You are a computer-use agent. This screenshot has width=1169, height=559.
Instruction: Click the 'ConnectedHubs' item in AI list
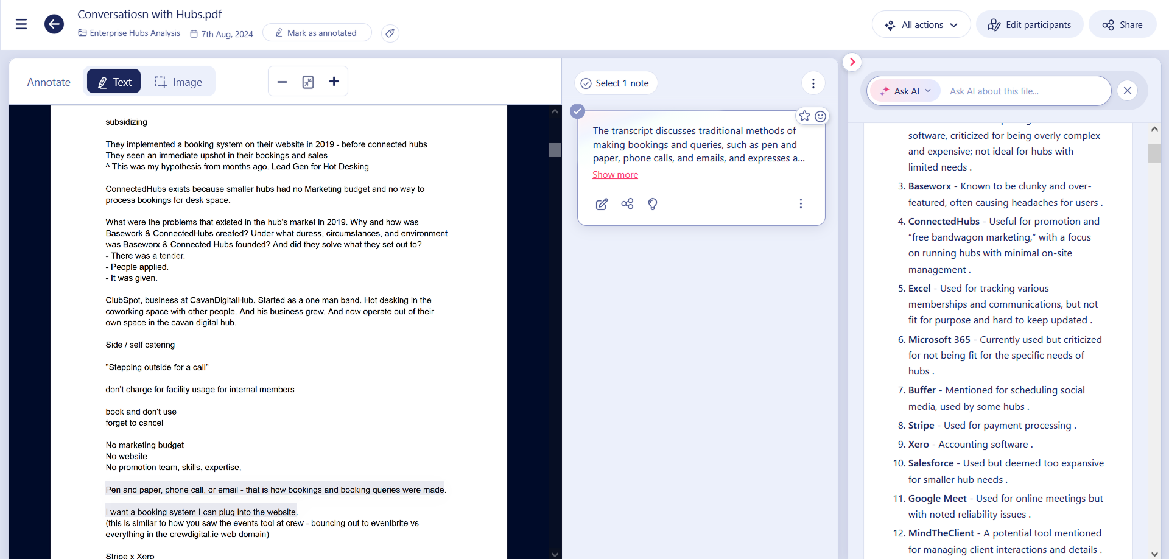tap(944, 222)
